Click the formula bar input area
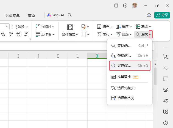This screenshot has height=128, width=173. pyautogui.click(x=53, y=47)
